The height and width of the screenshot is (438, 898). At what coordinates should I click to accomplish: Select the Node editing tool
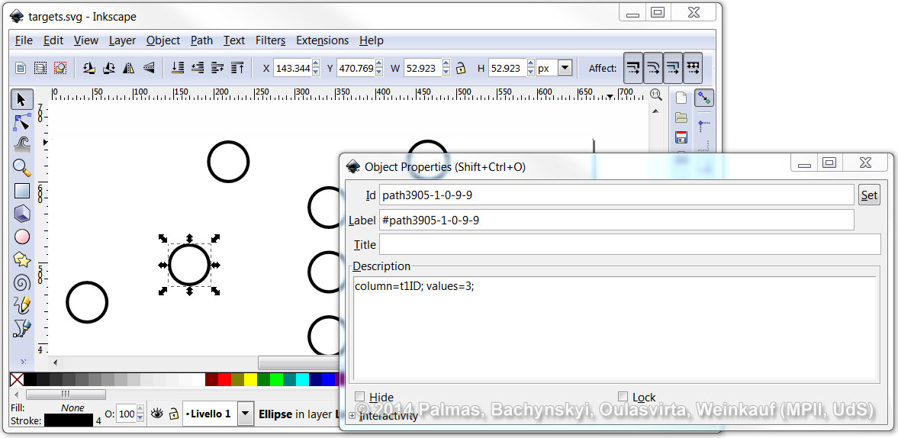(22, 122)
